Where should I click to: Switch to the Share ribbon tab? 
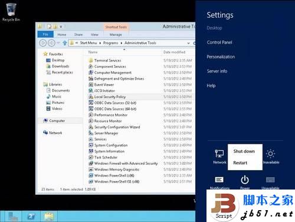[x=78, y=35]
